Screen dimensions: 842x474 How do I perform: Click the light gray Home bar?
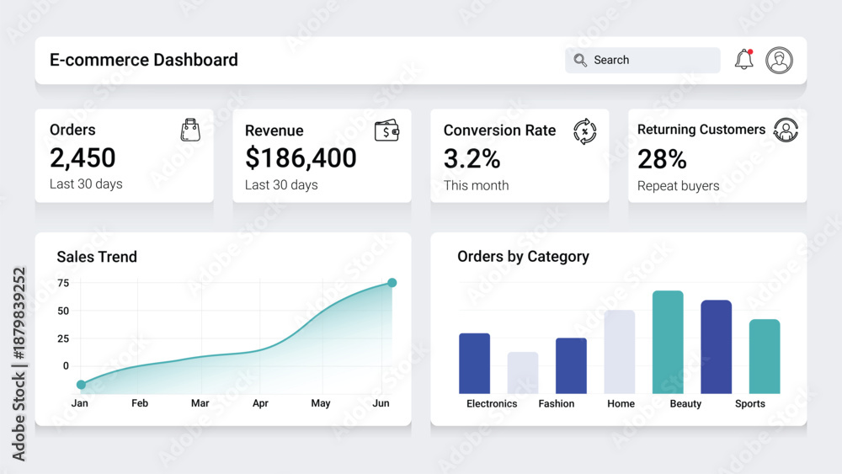(x=620, y=352)
